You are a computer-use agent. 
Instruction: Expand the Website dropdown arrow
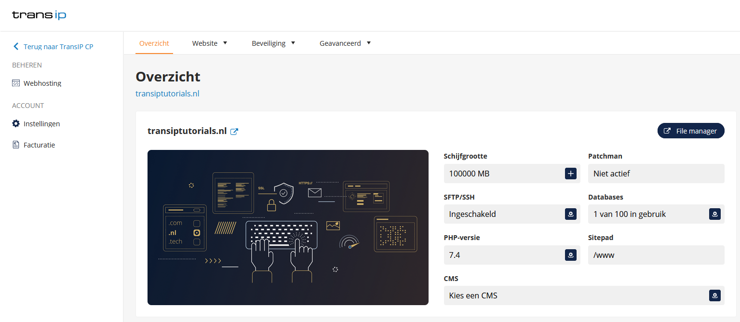click(x=225, y=43)
